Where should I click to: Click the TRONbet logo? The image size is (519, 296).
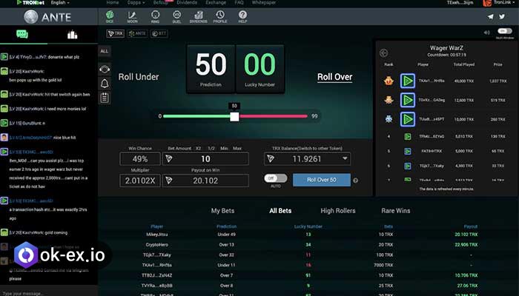coord(30,3)
